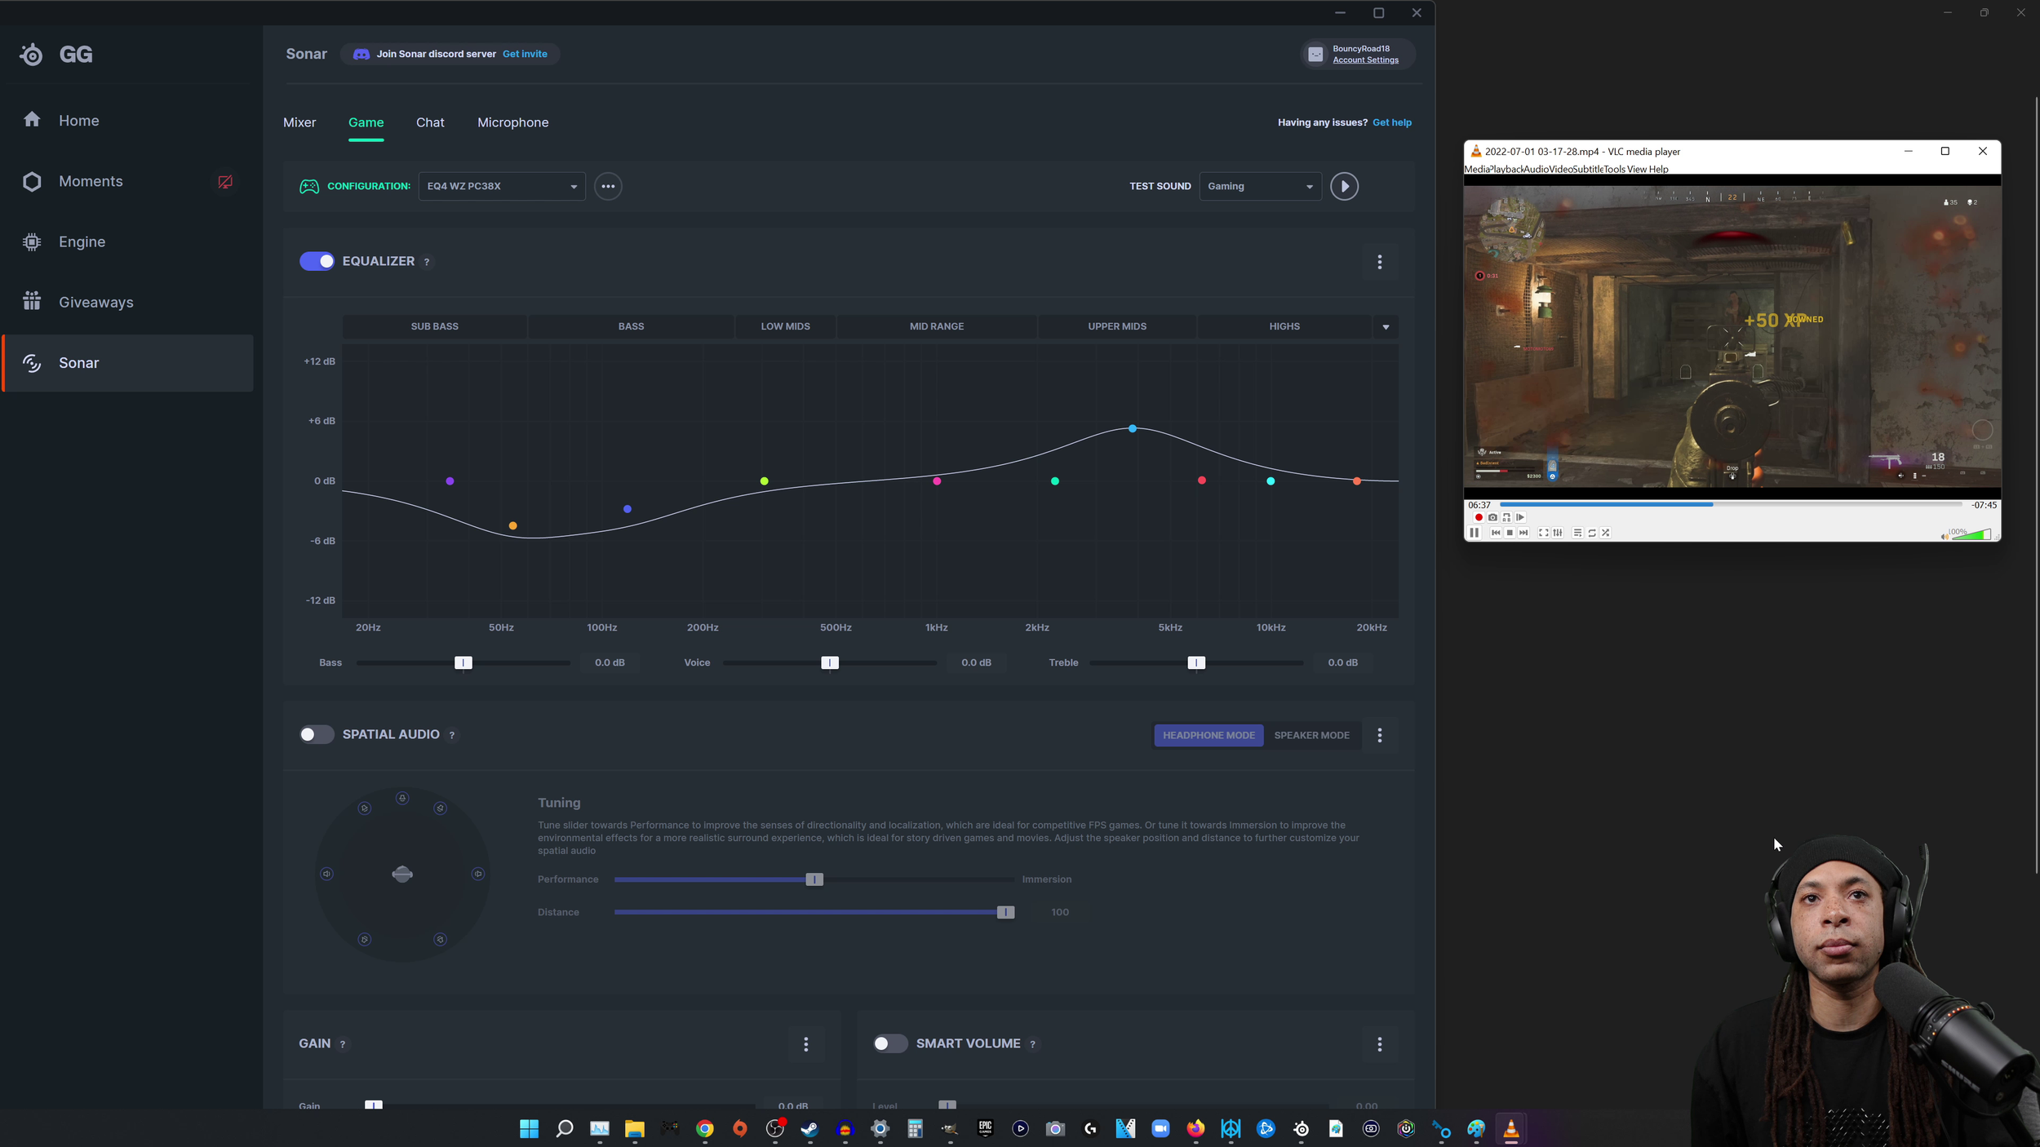The height and width of the screenshot is (1147, 2040).
Task: Select the Engine section in the sidebar
Action: (x=82, y=241)
